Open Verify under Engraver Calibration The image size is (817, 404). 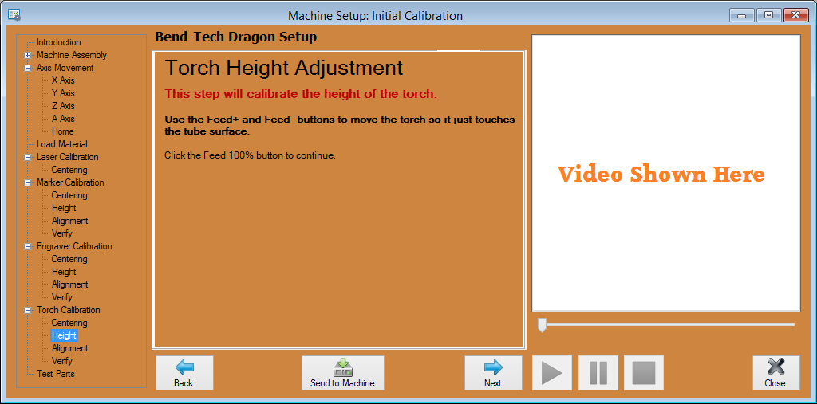click(62, 297)
